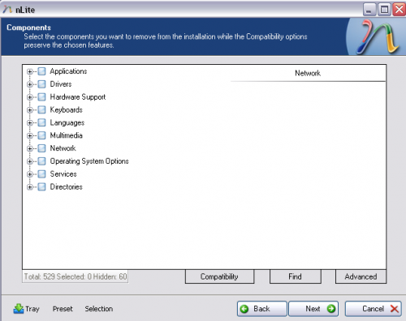Open the Selection menu
Image resolution: width=406 pixels, height=321 pixels.
point(99,309)
